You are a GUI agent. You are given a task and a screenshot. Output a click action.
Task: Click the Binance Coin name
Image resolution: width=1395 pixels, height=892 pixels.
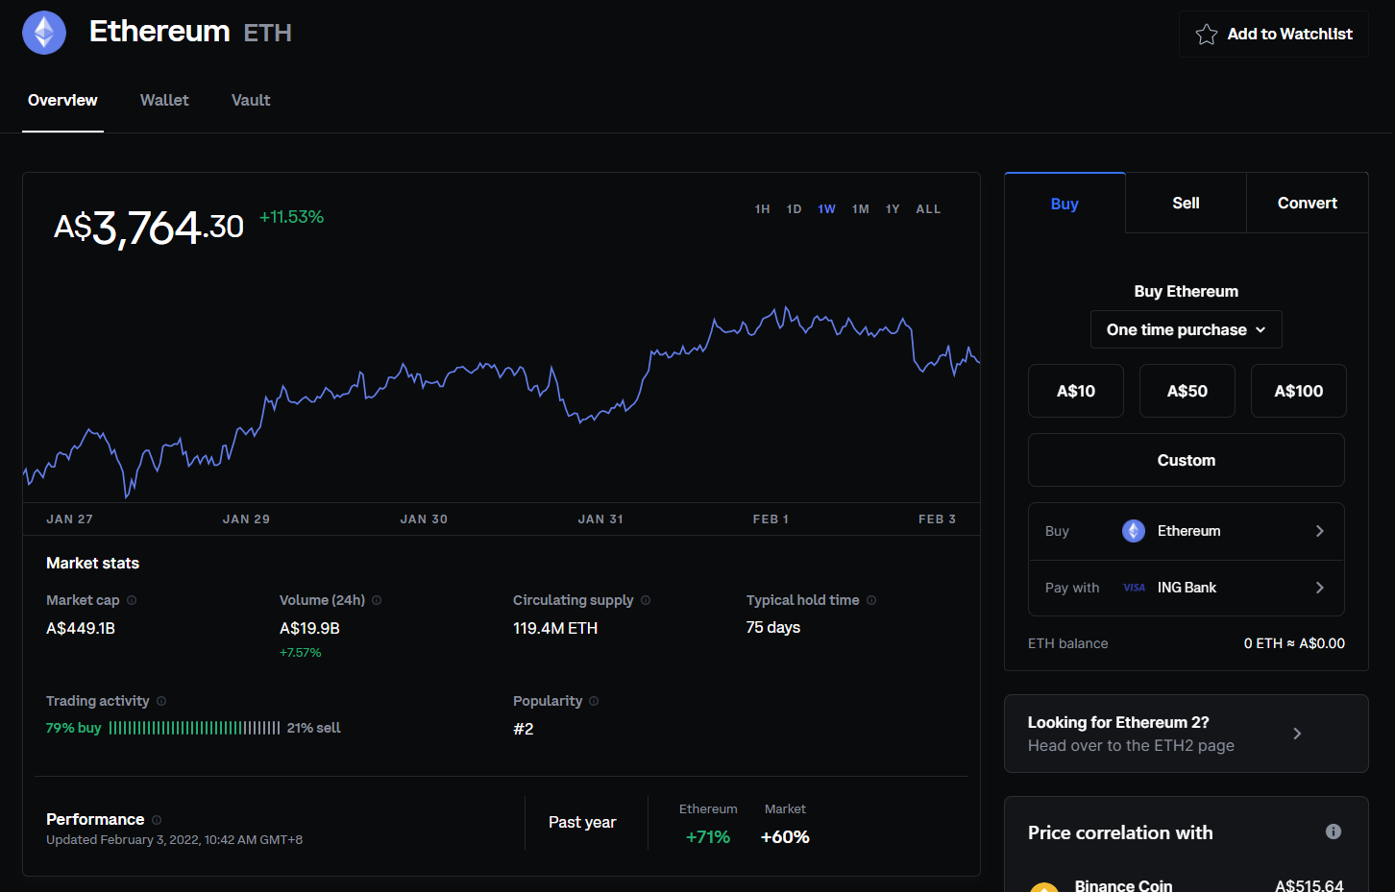1124,885
